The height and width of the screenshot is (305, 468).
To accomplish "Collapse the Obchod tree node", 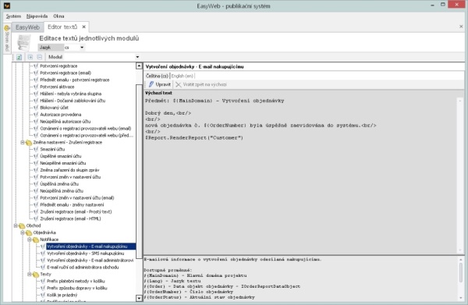I will (16, 225).
